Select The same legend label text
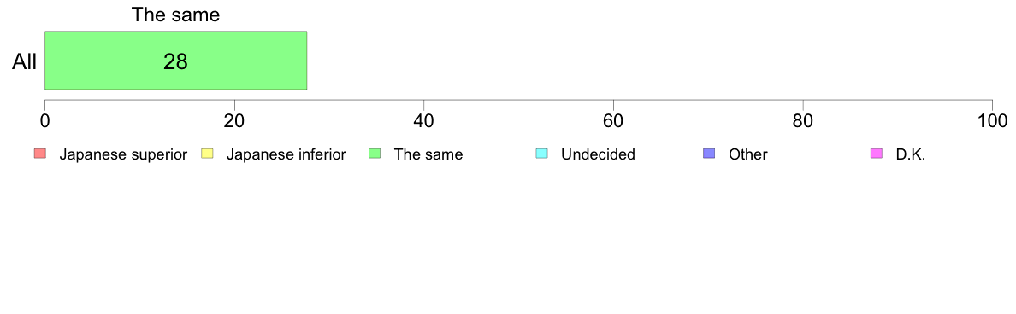1016x314 pixels. (428, 154)
